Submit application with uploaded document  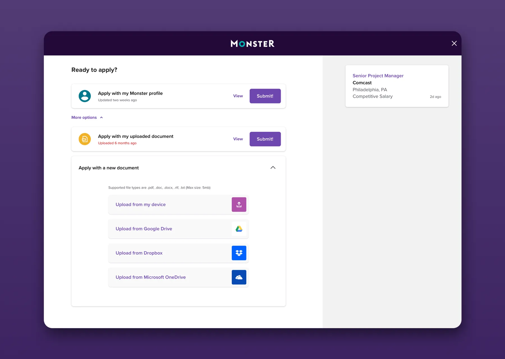[x=265, y=139]
